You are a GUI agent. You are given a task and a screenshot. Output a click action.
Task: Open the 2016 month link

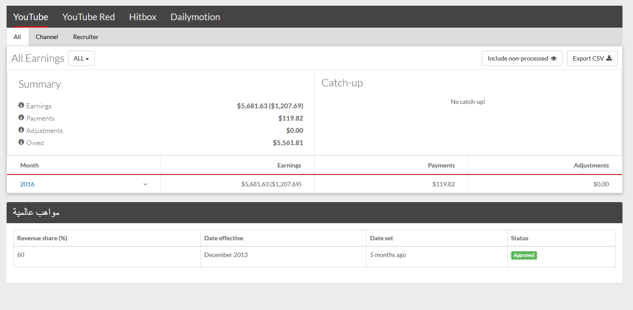pos(27,184)
